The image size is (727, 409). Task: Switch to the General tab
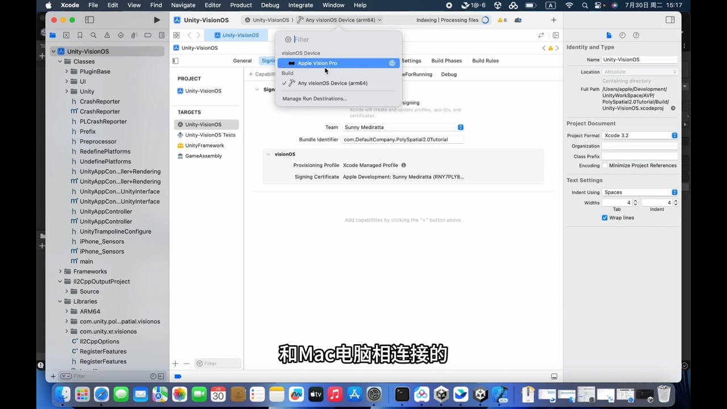point(242,61)
